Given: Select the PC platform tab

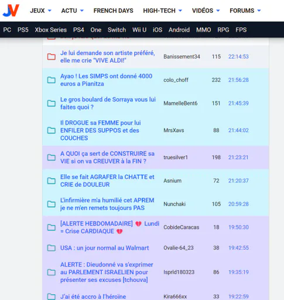Looking at the screenshot, I should point(7,30).
